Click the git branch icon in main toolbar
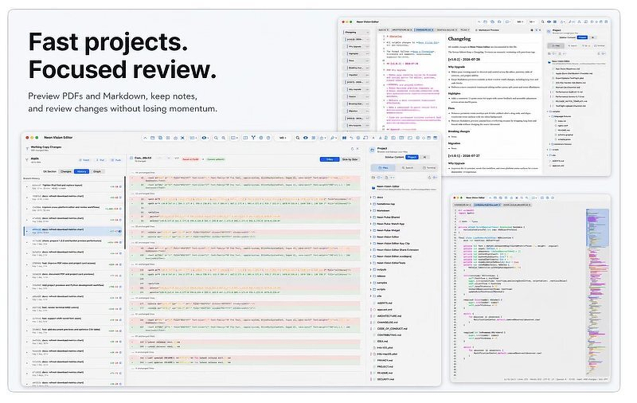This screenshot has height=403, width=637. pyautogui.click(x=253, y=138)
